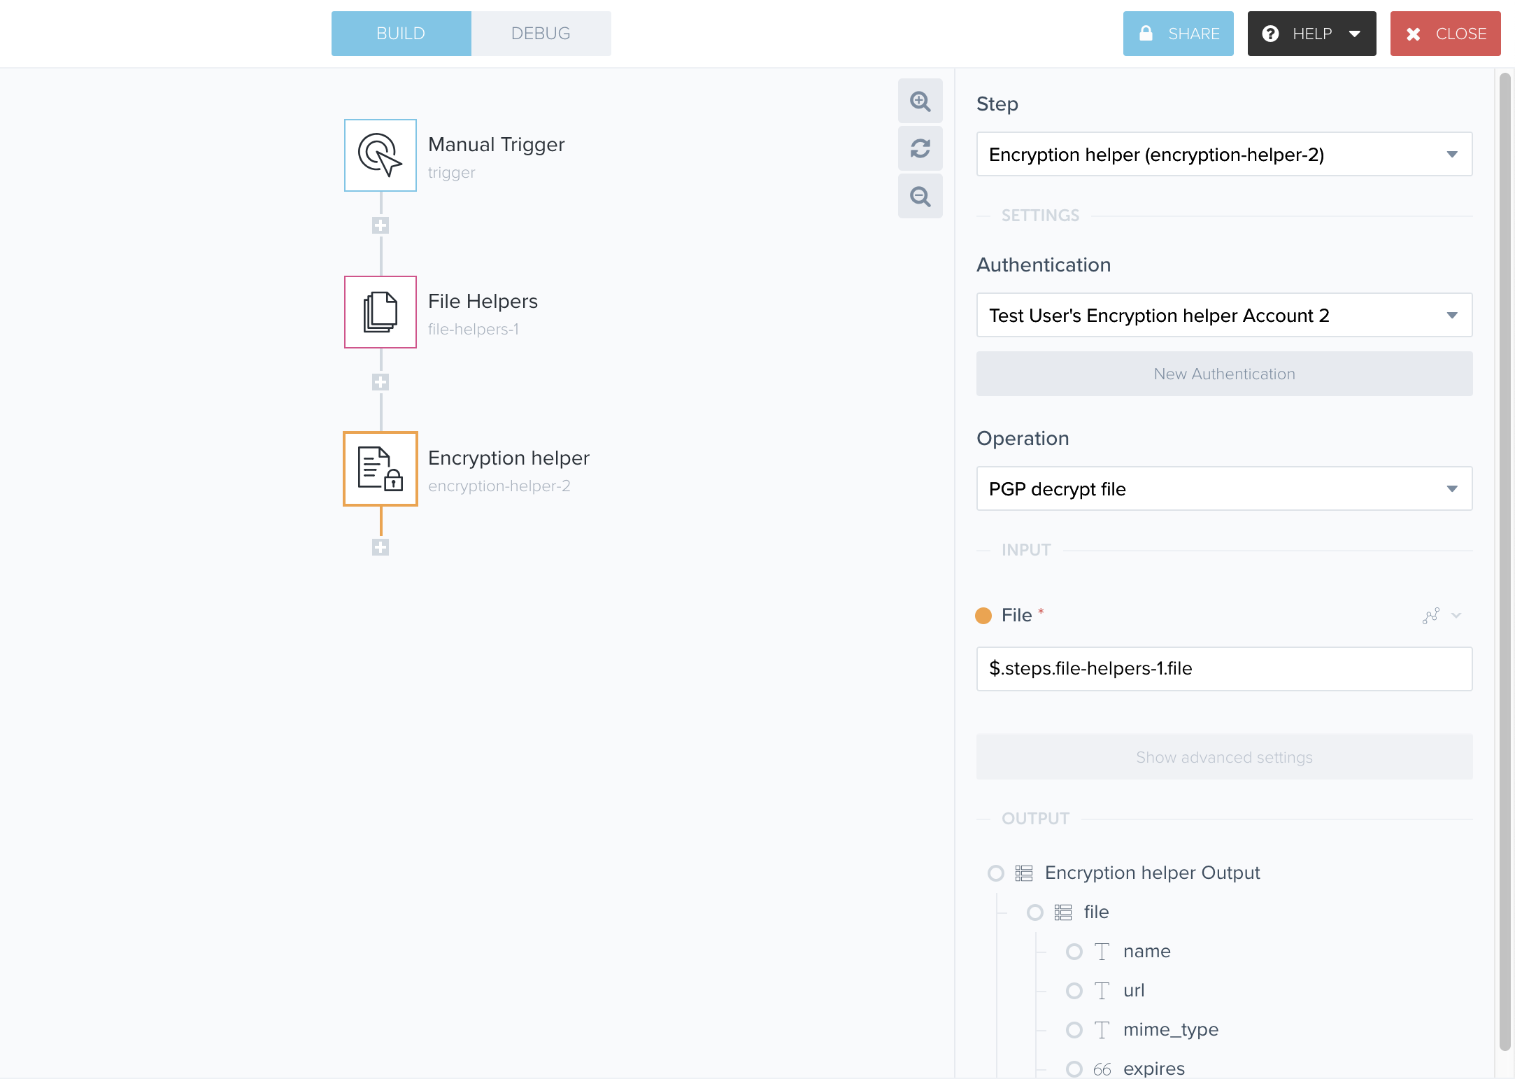Click the zoom in magnifier icon
This screenshot has width=1515, height=1079.
pos(920,101)
